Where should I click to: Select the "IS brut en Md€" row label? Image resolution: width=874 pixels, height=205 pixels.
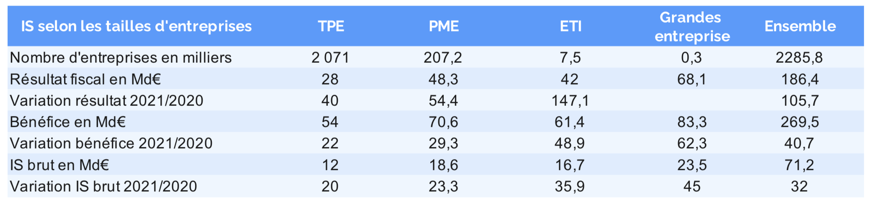point(59,165)
